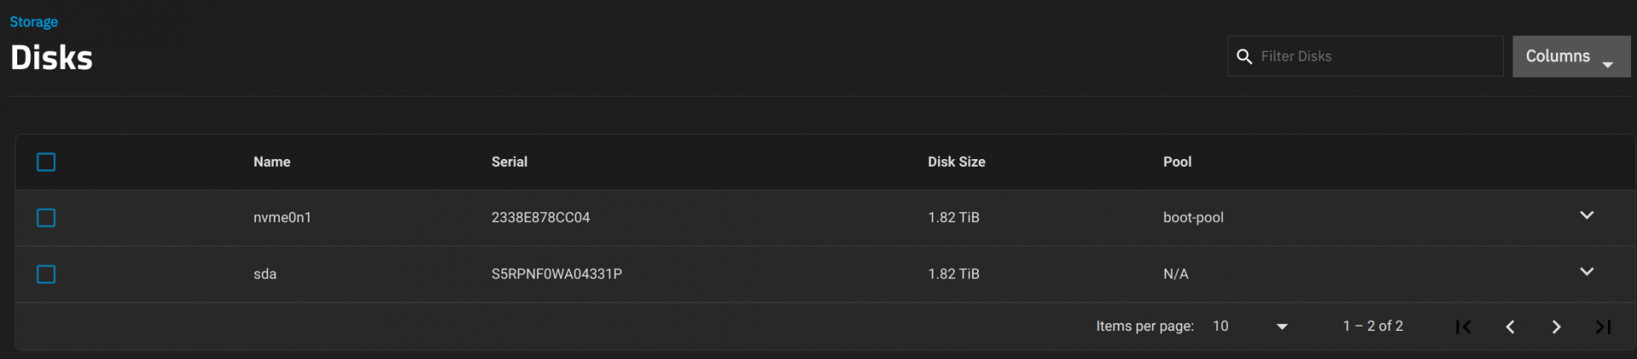Click the Columns caret arrow icon

pos(1607,65)
